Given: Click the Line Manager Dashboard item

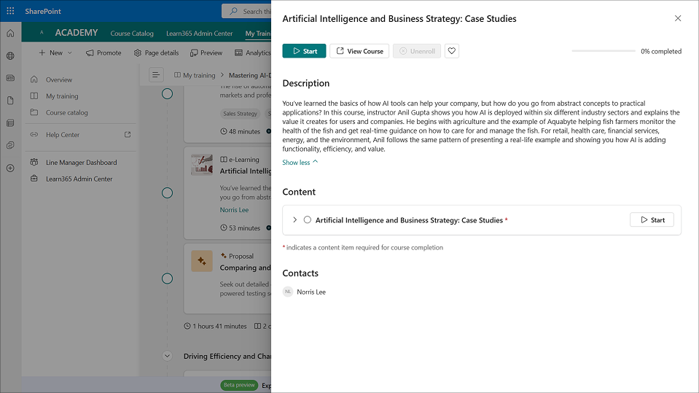Looking at the screenshot, I should [x=81, y=163].
